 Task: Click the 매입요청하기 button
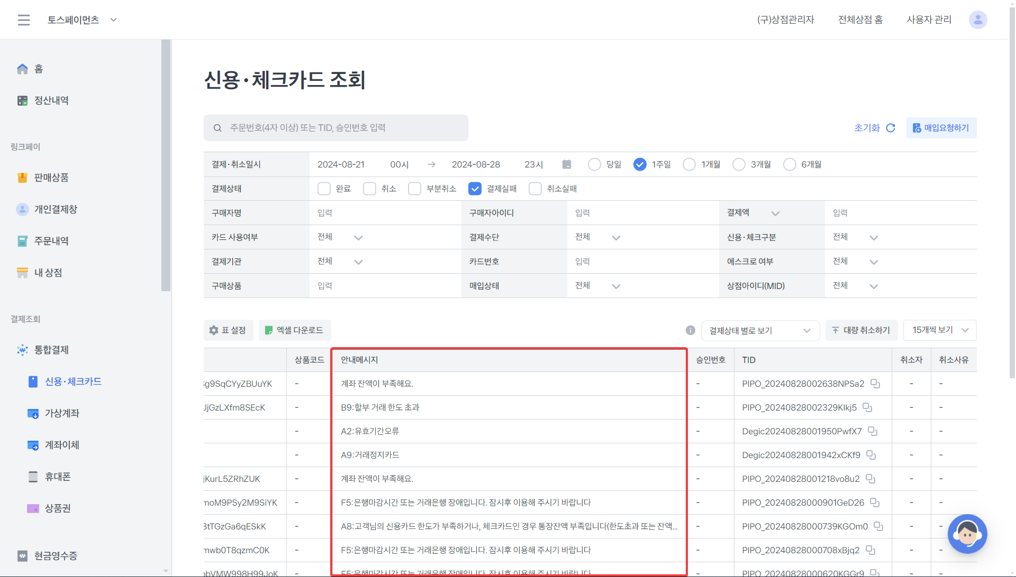[941, 128]
